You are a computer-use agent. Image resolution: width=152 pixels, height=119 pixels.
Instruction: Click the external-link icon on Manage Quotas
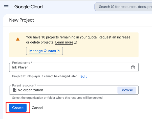pos(58,51)
